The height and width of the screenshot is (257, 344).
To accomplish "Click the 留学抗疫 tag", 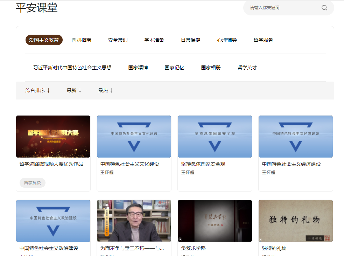I will 33,183.
